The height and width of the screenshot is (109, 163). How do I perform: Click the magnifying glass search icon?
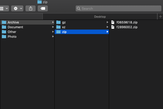pyautogui.click(x=79, y=8)
